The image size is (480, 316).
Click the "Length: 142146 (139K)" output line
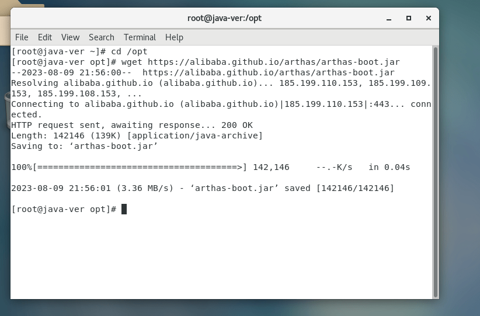pos(137,136)
